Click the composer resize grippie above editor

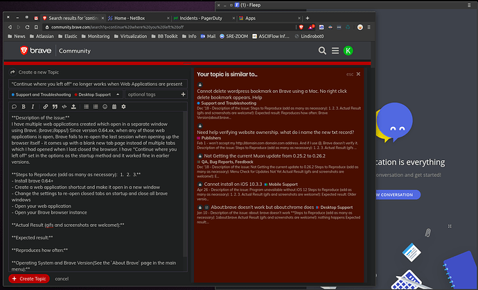(x=187, y=64)
